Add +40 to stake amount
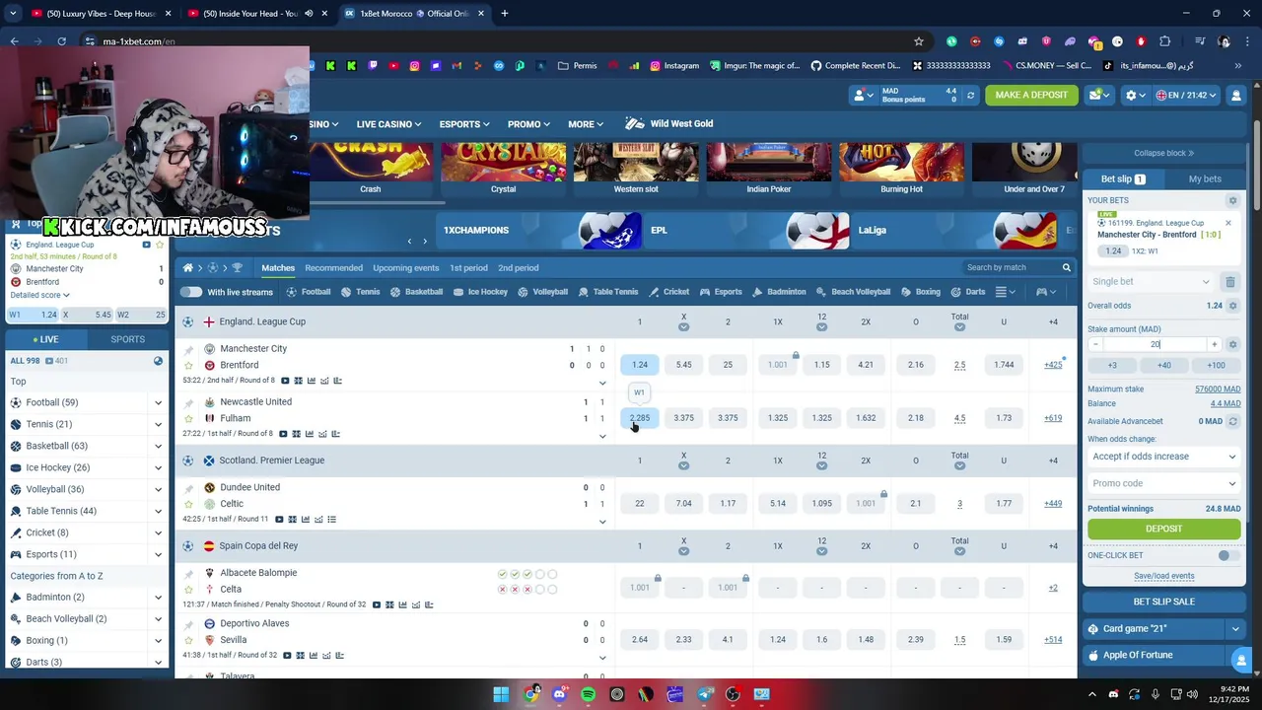This screenshot has height=710, width=1262. point(1163,365)
